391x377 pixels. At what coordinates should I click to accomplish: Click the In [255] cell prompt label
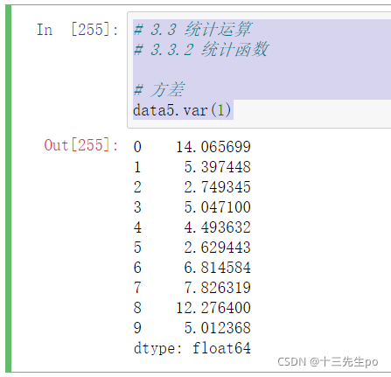(x=78, y=30)
